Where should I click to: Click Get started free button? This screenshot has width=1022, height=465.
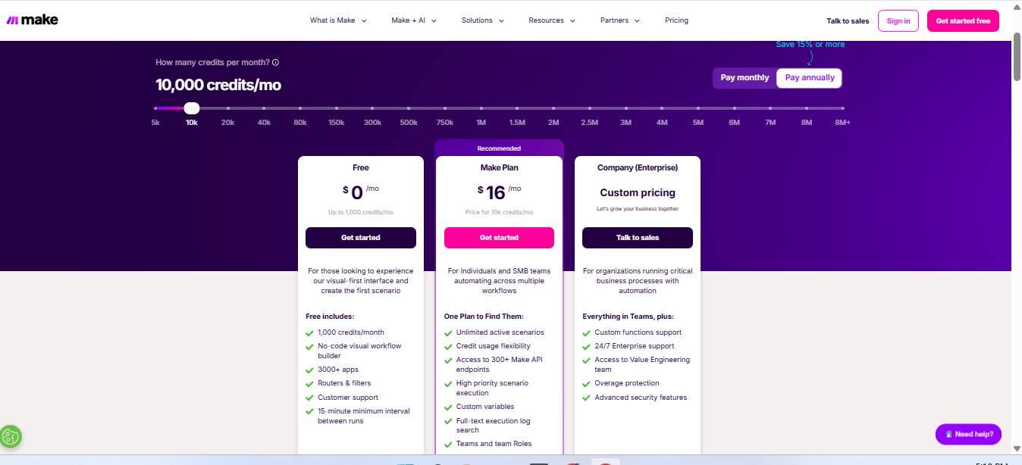click(x=963, y=21)
